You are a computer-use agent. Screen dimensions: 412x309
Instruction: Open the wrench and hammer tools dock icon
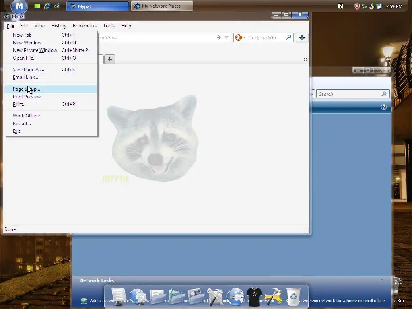point(215,297)
